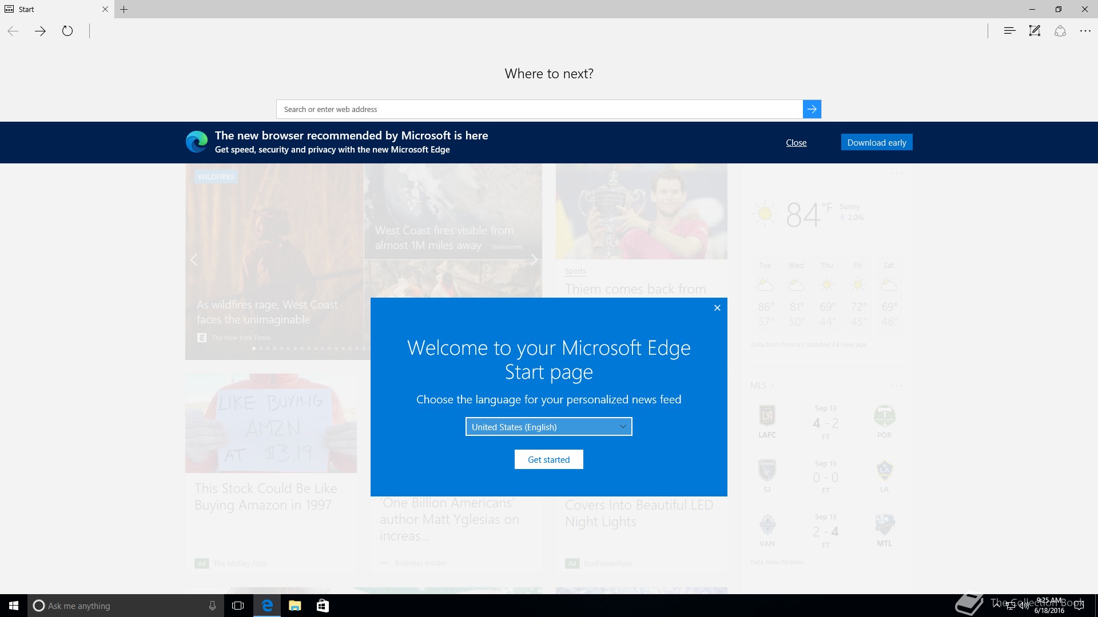Open the wildfires West Coast news story

pos(267,312)
